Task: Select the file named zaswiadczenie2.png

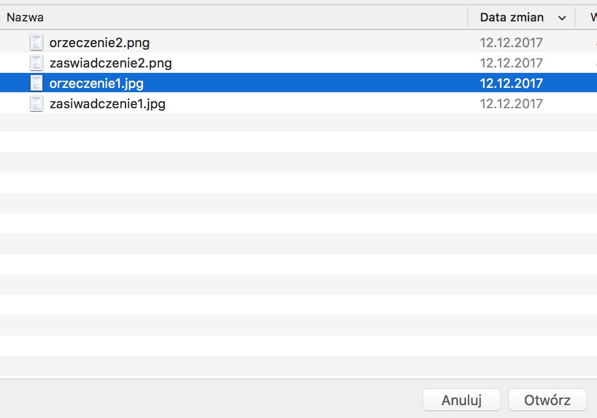Action: 111,63
